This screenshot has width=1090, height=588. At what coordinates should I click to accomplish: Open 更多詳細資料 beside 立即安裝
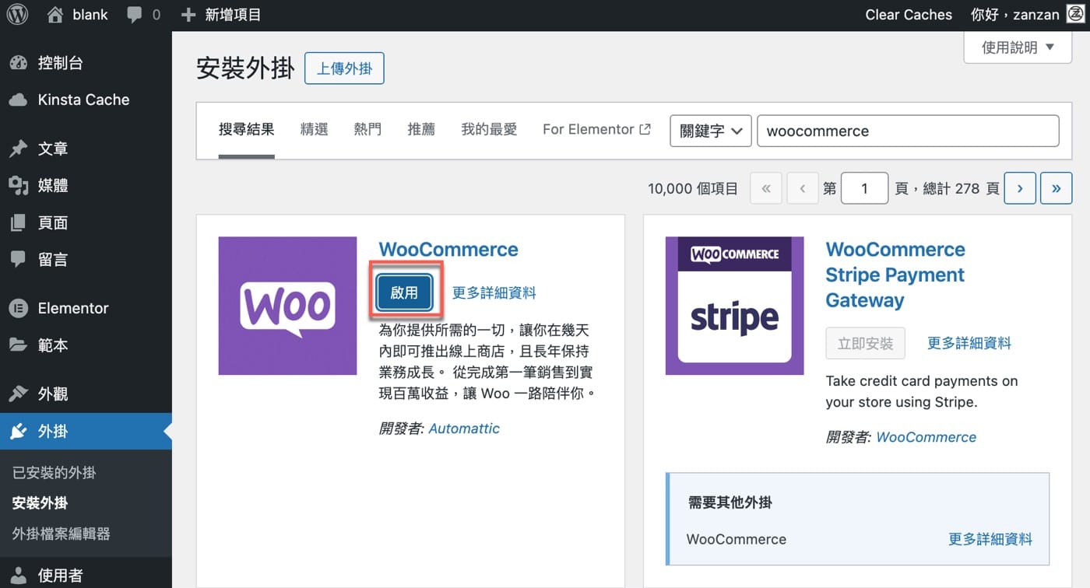tap(969, 343)
